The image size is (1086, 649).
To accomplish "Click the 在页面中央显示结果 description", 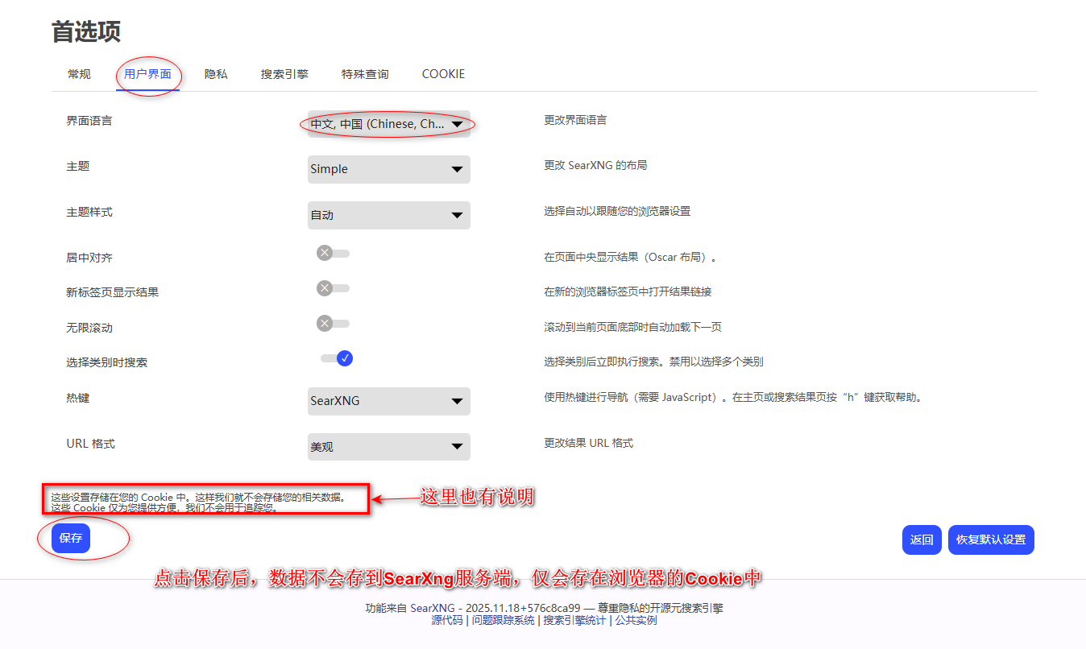I will click(630, 257).
